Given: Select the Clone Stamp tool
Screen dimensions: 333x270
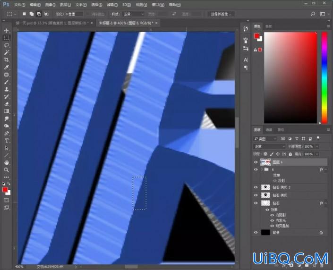Looking at the screenshot, I should coord(6,89).
